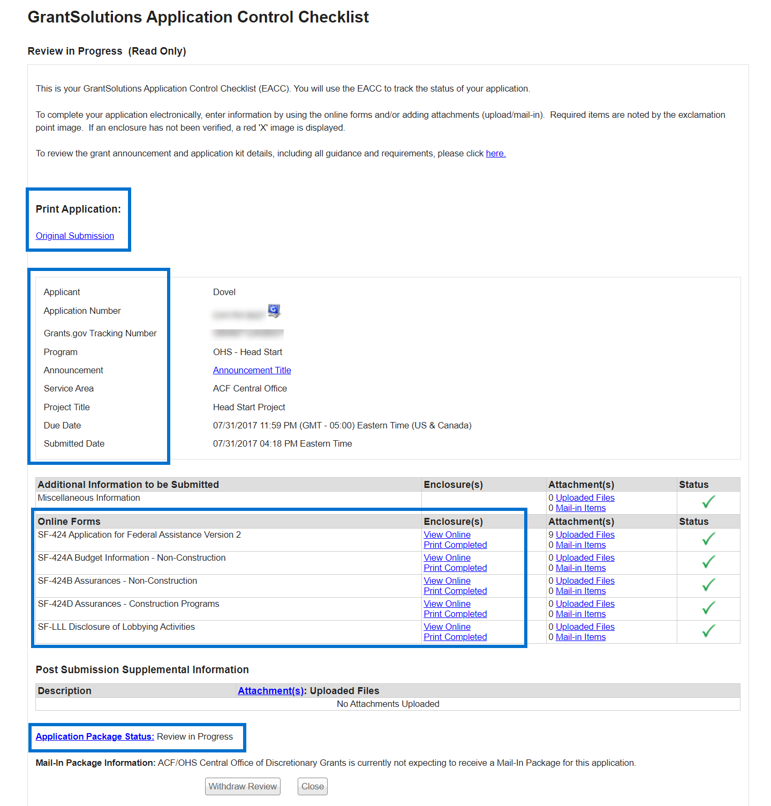The height and width of the screenshot is (806, 771).
Task: Print completed SF-424D Assurances form
Action: pos(455,614)
